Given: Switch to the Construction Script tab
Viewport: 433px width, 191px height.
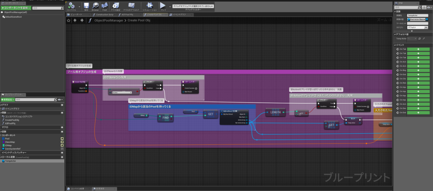Looking at the screenshot, I should 105,15.
